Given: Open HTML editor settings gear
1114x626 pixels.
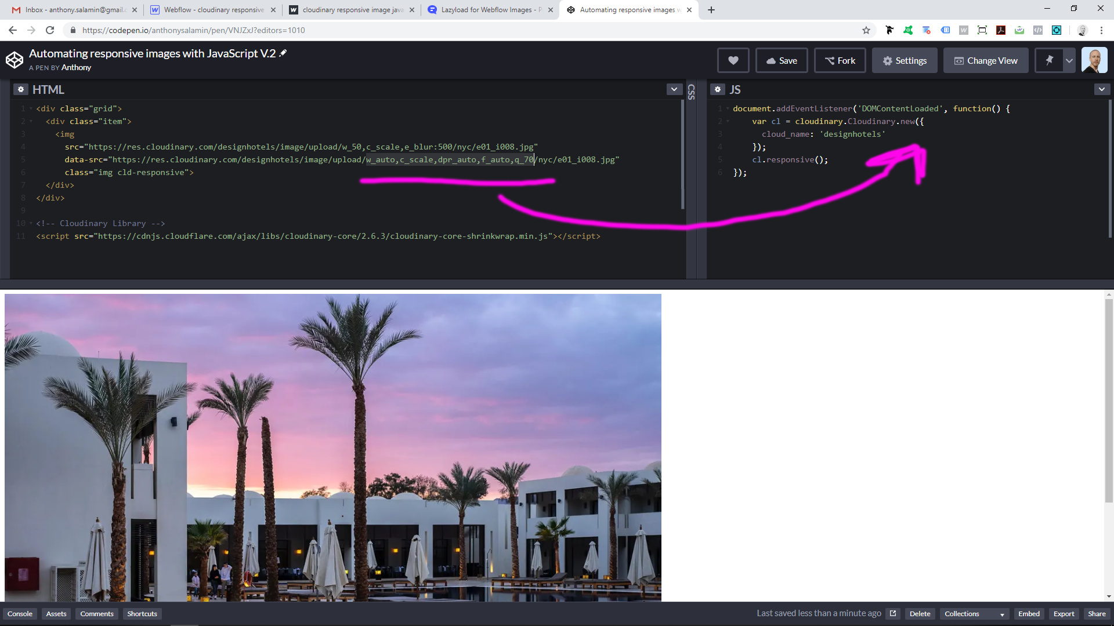Looking at the screenshot, I should 21,89.
